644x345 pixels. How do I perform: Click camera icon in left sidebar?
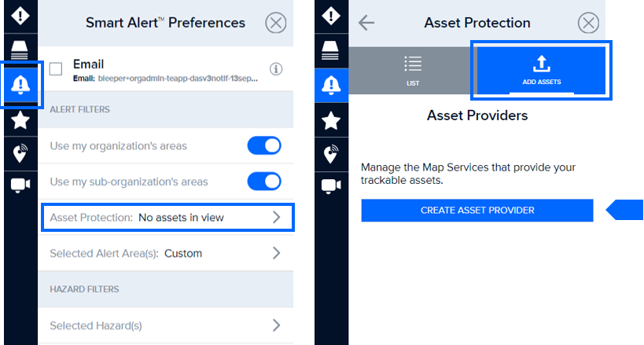(x=20, y=185)
